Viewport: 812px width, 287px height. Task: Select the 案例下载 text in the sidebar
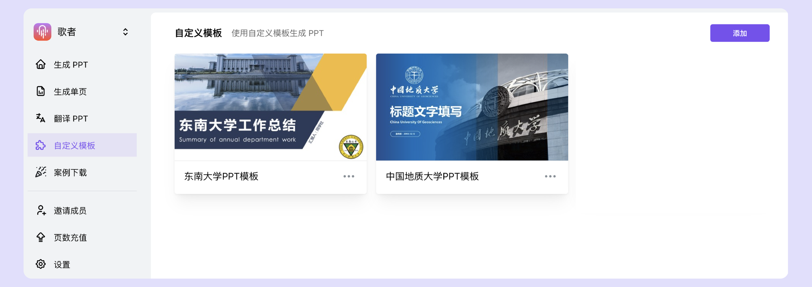click(70, 173)
